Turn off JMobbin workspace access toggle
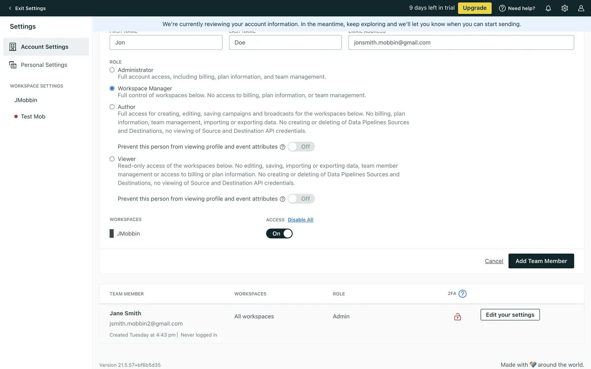 pyautogui.click(x=279, y=234)
